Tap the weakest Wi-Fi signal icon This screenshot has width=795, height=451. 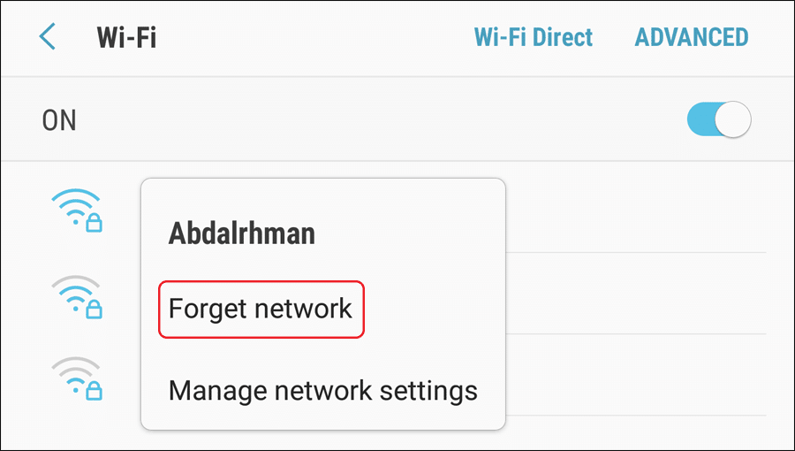pos(77,378)
